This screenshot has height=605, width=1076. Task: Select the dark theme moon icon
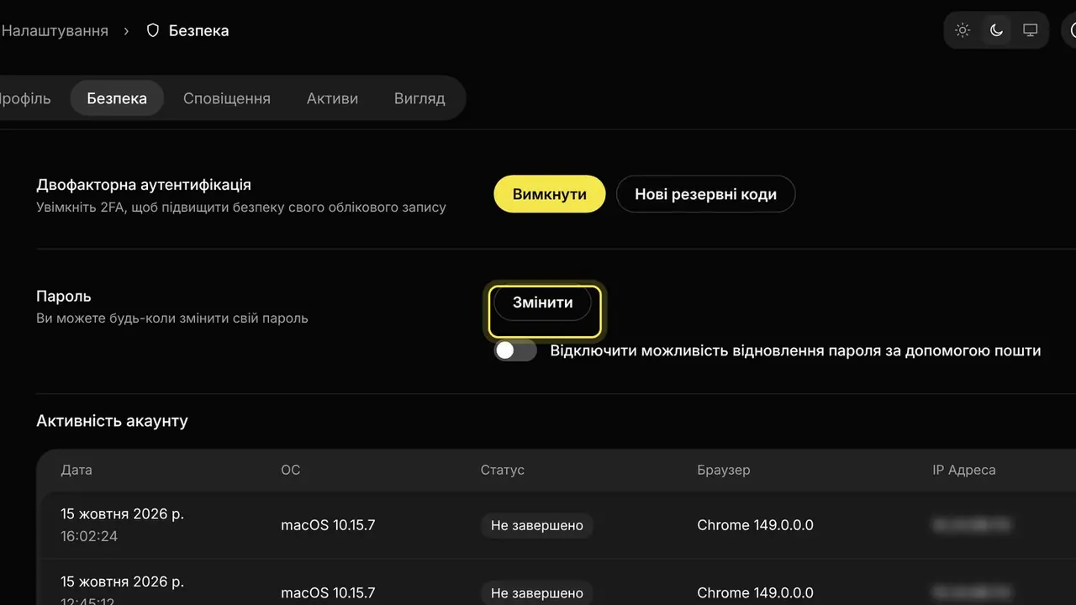click(x=996, y=30)
